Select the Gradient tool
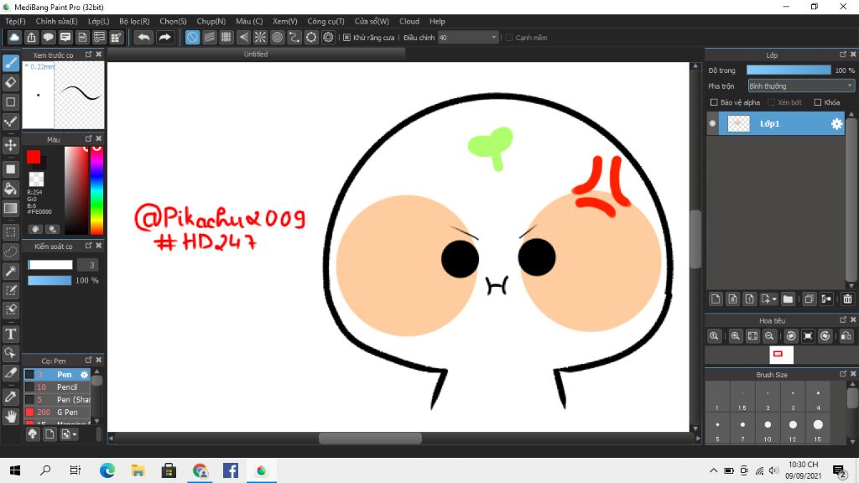The height and width of the screenshot is (483, 859). (10, 209)
